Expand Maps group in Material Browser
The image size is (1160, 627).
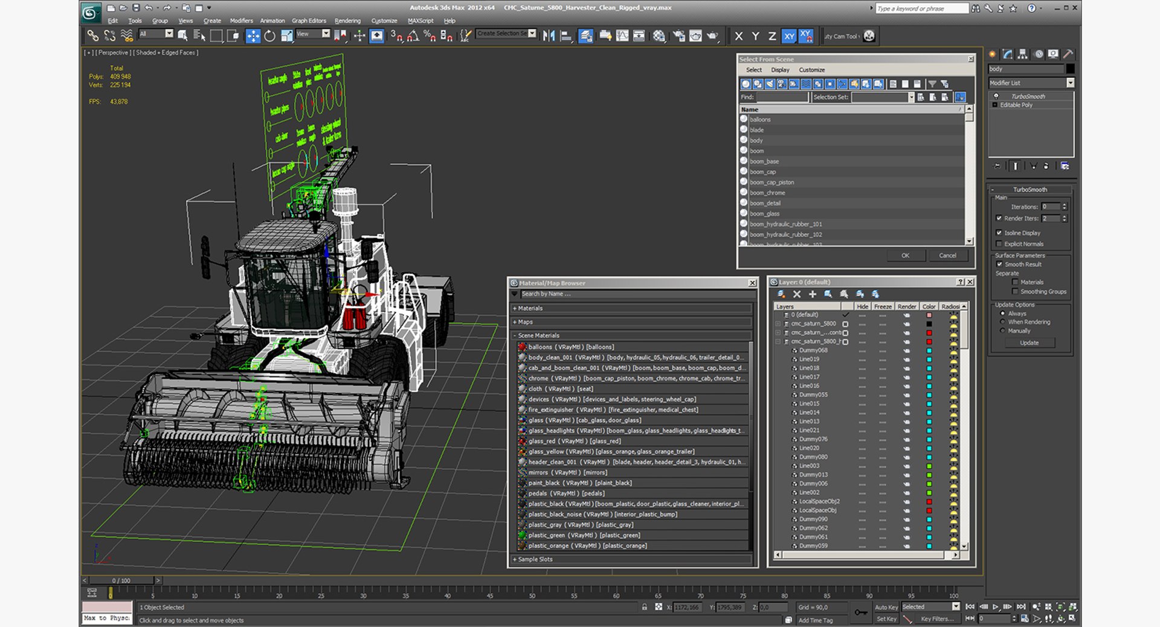(x=515, y=322)
